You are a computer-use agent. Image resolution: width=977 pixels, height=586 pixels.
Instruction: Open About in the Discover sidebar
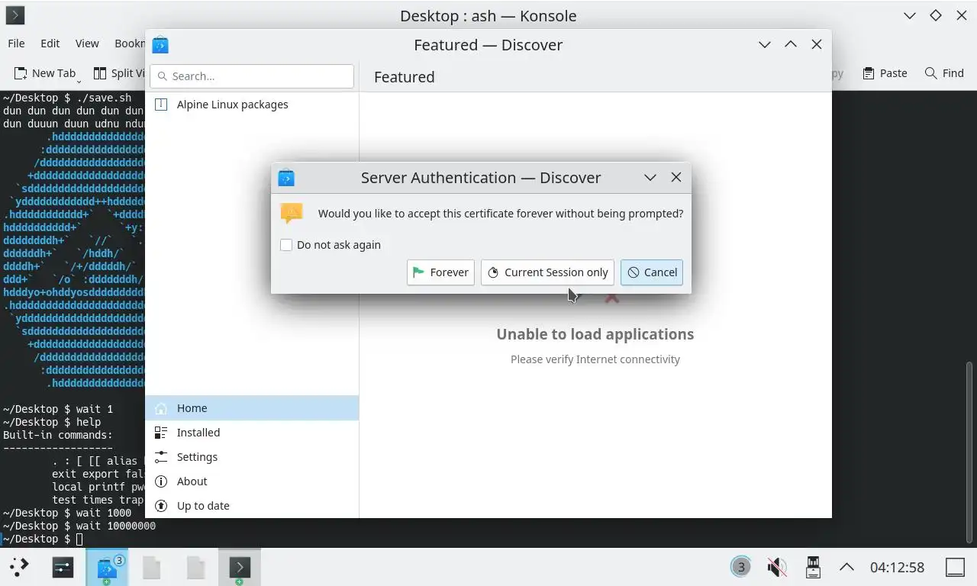point(252,481)
